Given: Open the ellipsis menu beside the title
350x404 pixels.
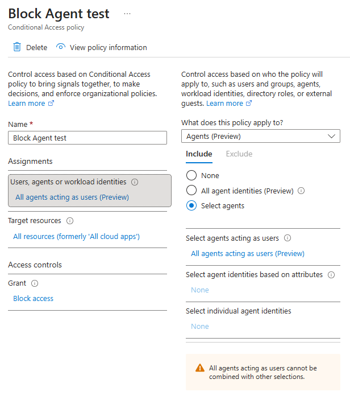Looking at the screenshot, I should [127, 14].
